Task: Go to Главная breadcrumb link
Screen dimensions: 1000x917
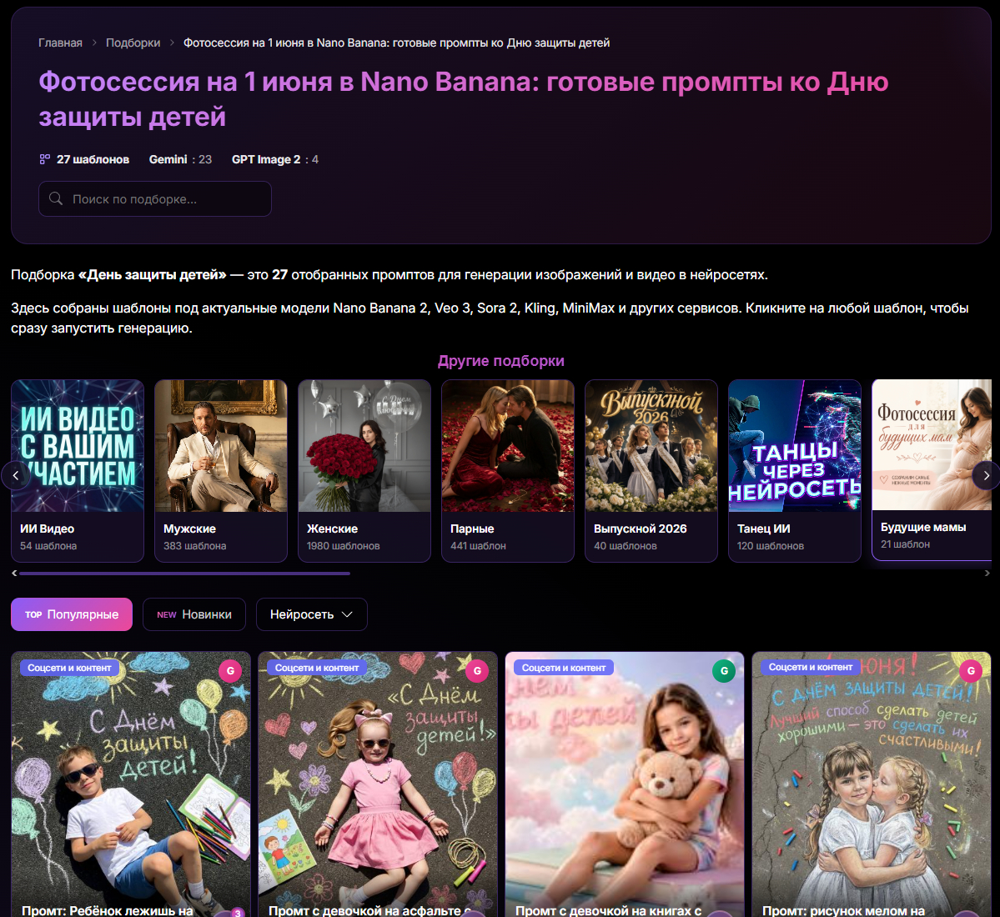Action: click(60, 43)
